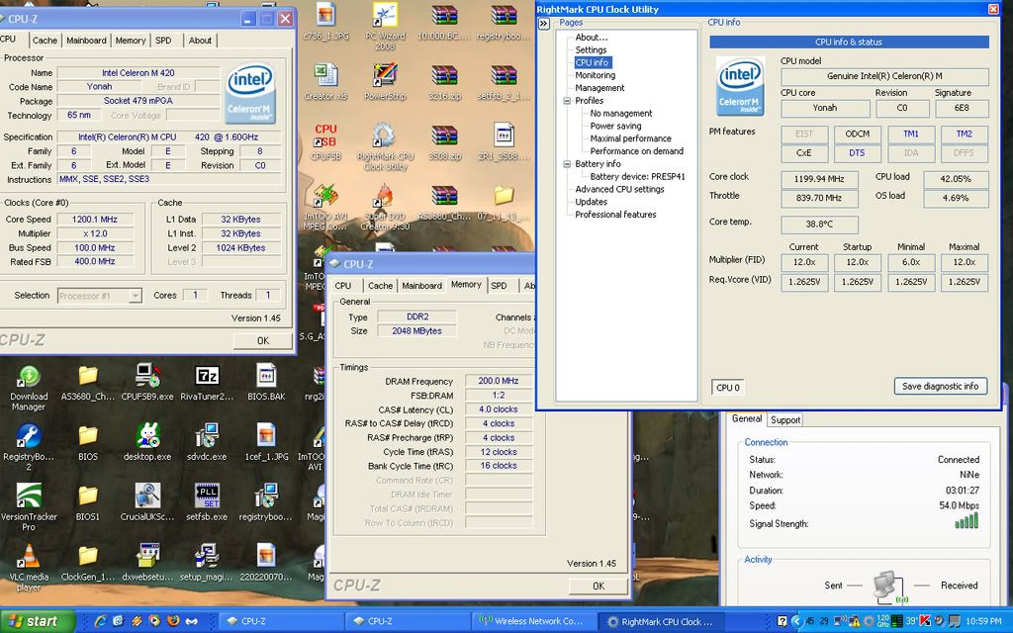Screen dimensions: 1013x633
Task: Open the Mainboard tab in the CPU-Z processor window
Action: [x=86, y=40]
